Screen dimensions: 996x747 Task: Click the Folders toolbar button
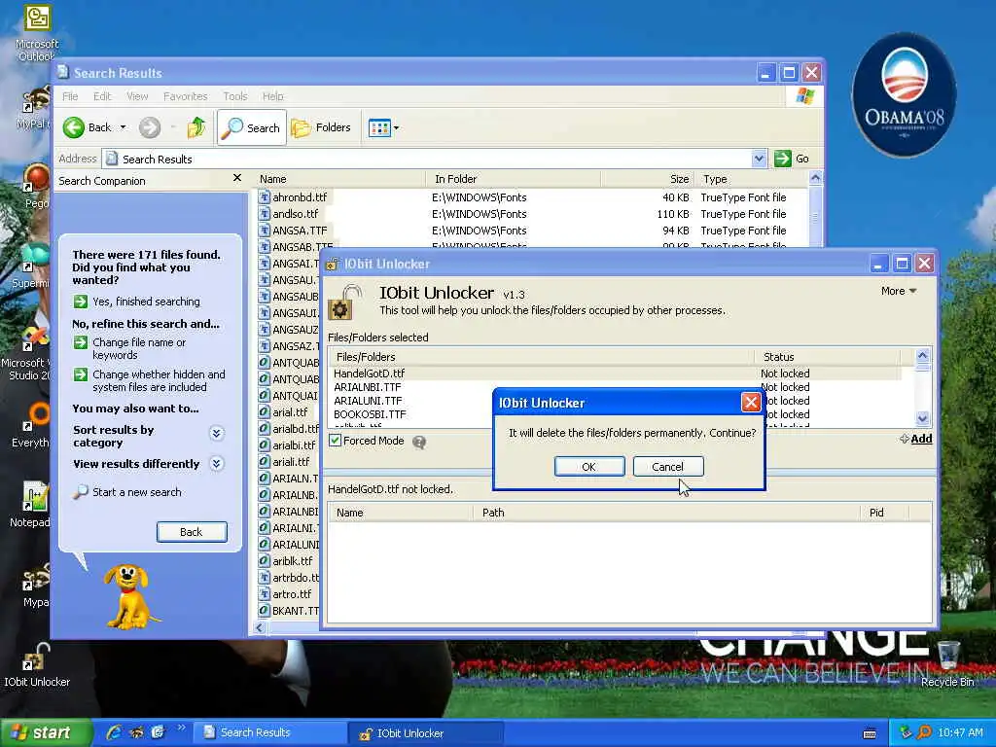coord(321,127)
